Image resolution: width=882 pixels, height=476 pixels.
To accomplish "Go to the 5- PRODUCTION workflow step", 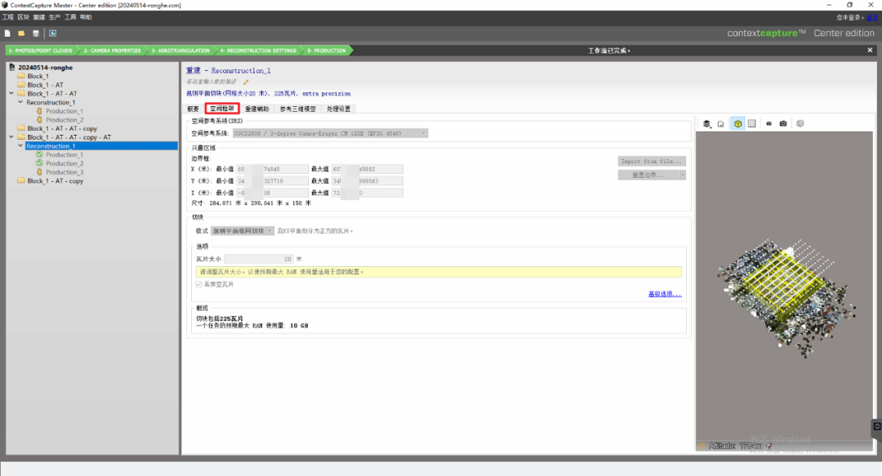I will [327, 51].
